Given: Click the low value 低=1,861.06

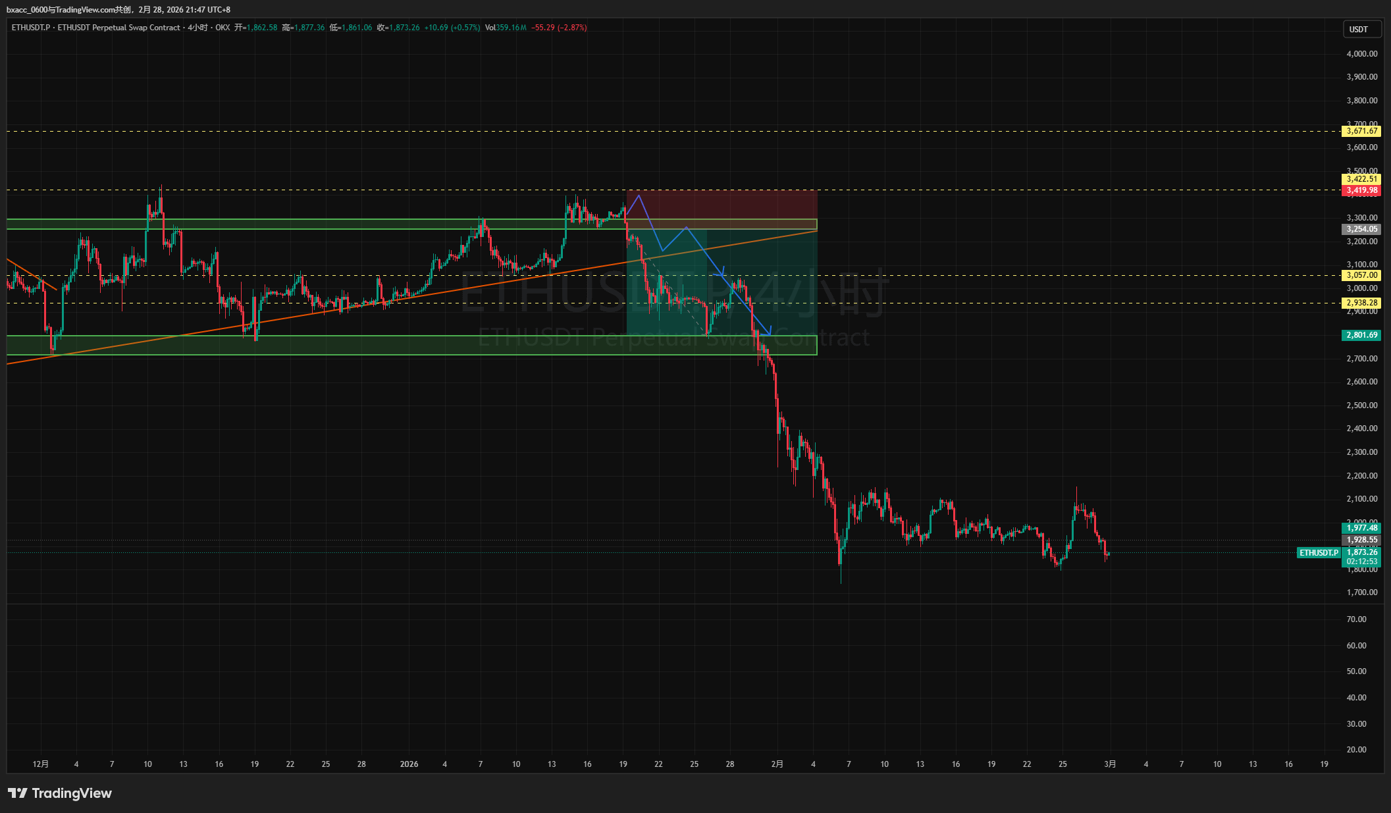Looking at the screenshot, I should coord(351,28).
